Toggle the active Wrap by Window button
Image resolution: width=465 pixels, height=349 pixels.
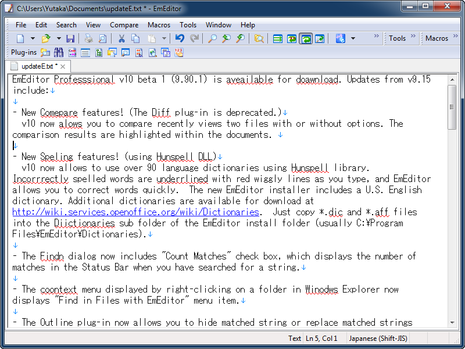306,38
